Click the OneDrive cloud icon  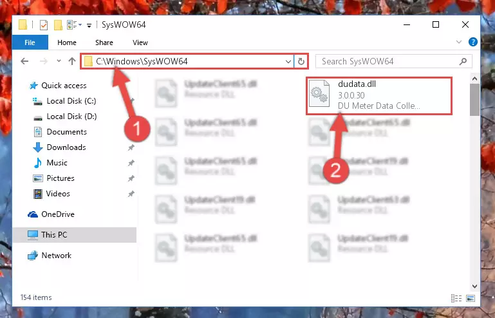coord(33,214)
